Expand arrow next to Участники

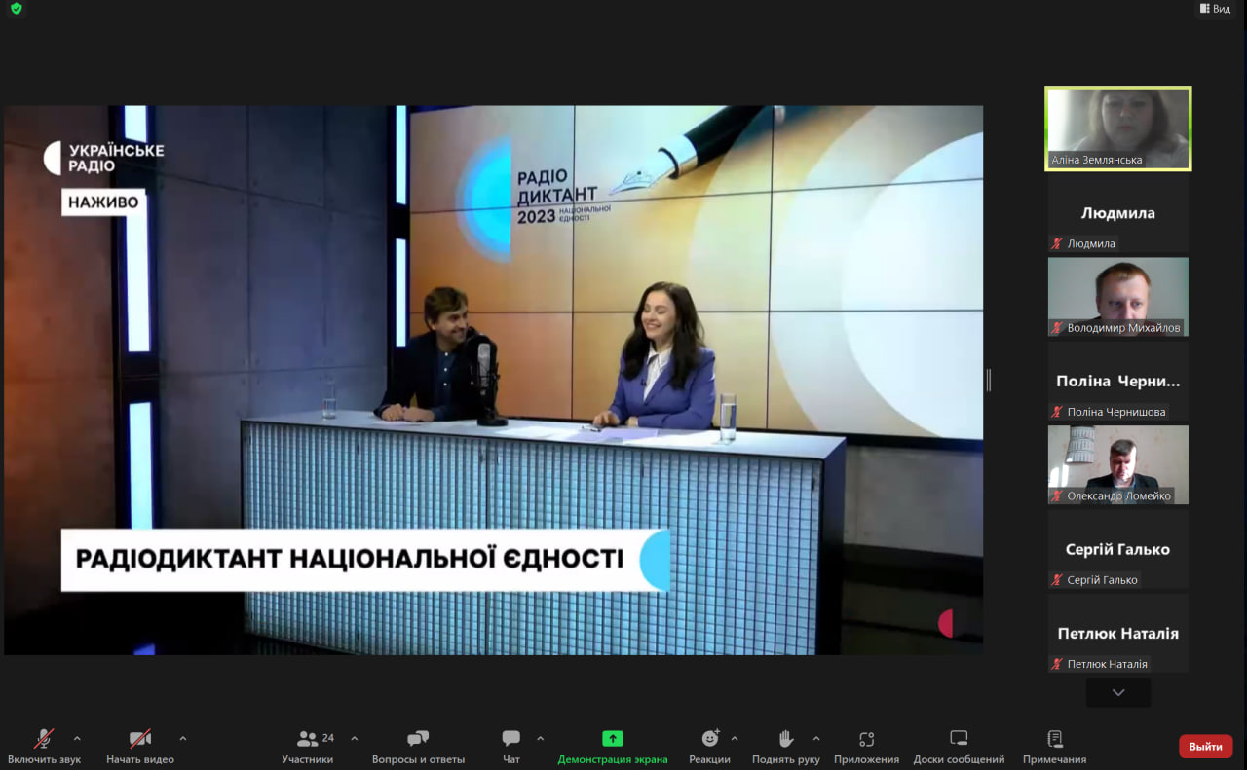tap(354, 739)
